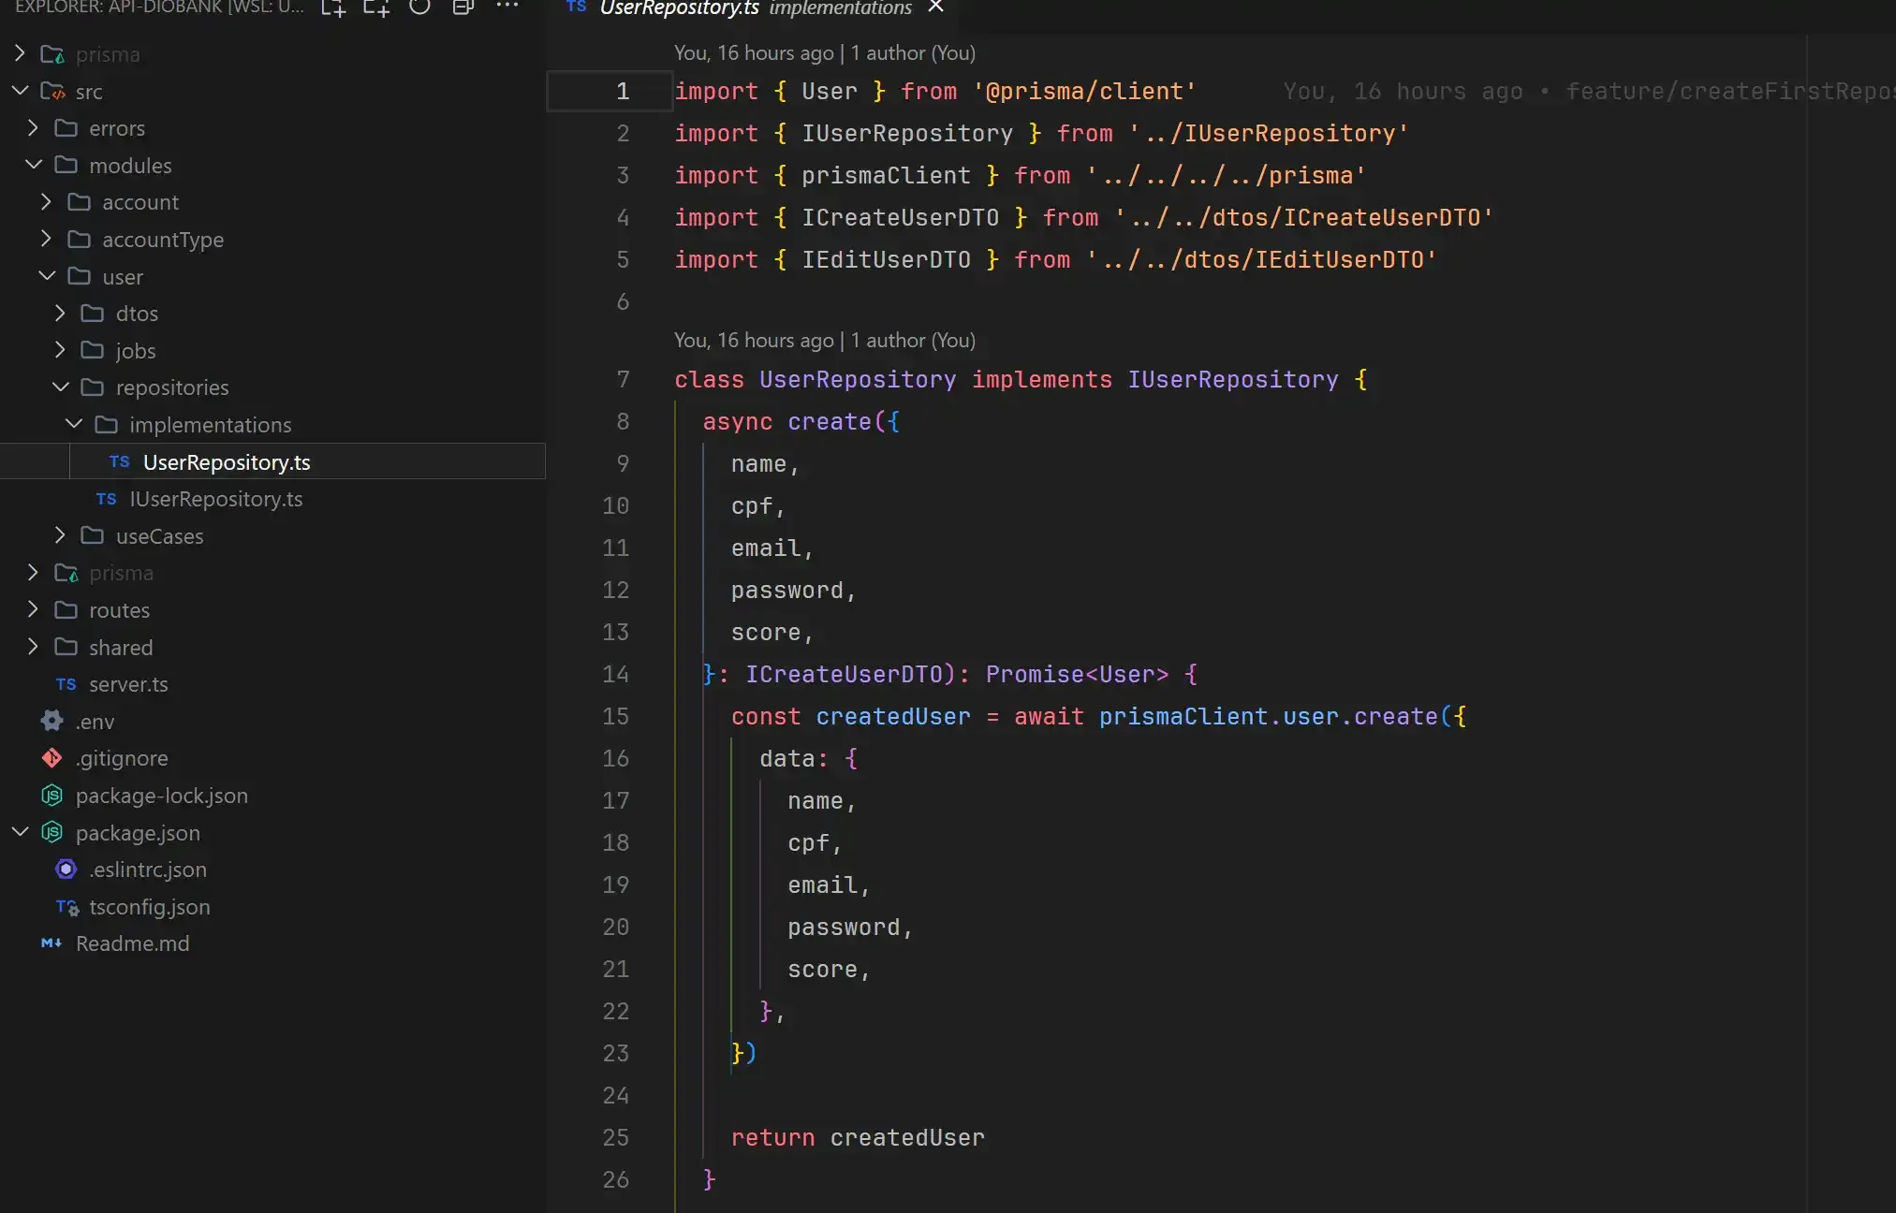Collapse the user module folder
The image size is (1896, 1213).
pos(46,275)
